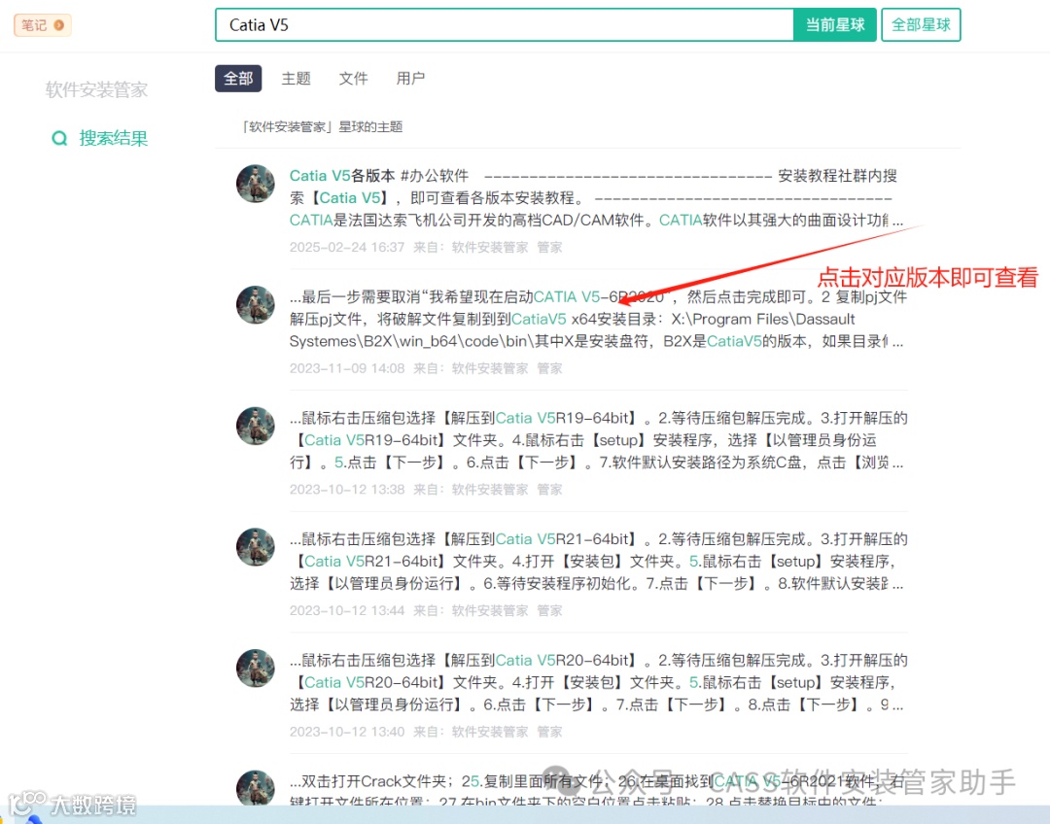Click 管家 author on 13:38 post

549,490
